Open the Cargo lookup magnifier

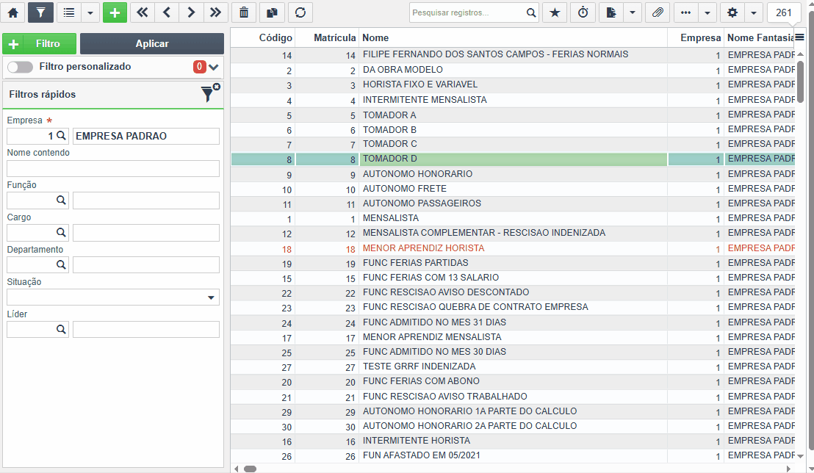pyautogui.click(x=61, y=232)
